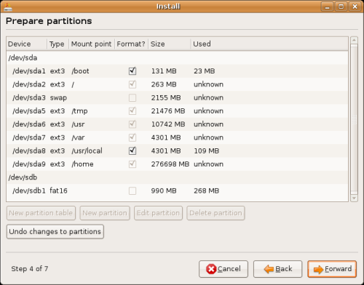Click the 2155 MB size value
364x285 pixels.
[166, 97]
